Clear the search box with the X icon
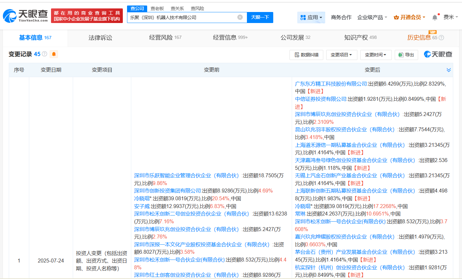 click(x=240, y=17)
